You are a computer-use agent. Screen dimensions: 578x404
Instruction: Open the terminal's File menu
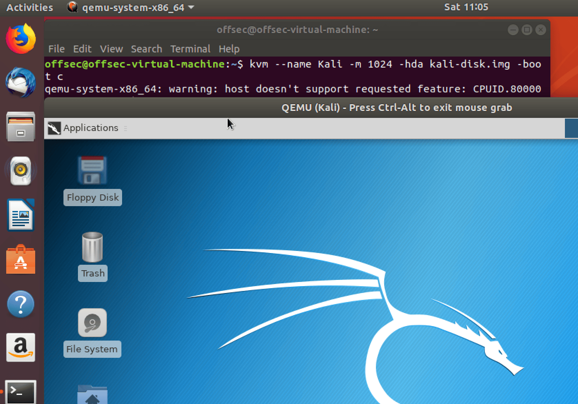56,49
